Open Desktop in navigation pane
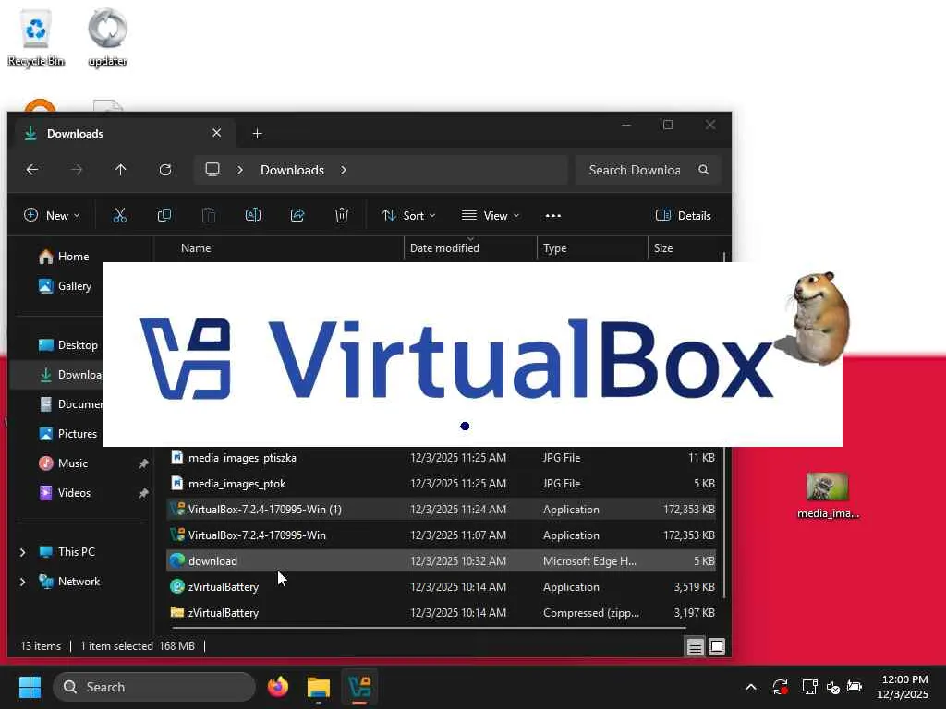 coord(68,345)
